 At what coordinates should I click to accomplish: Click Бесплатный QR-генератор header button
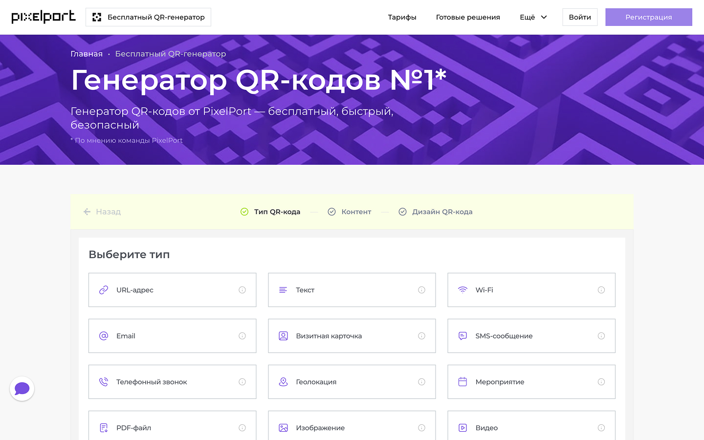pos(148,17)
